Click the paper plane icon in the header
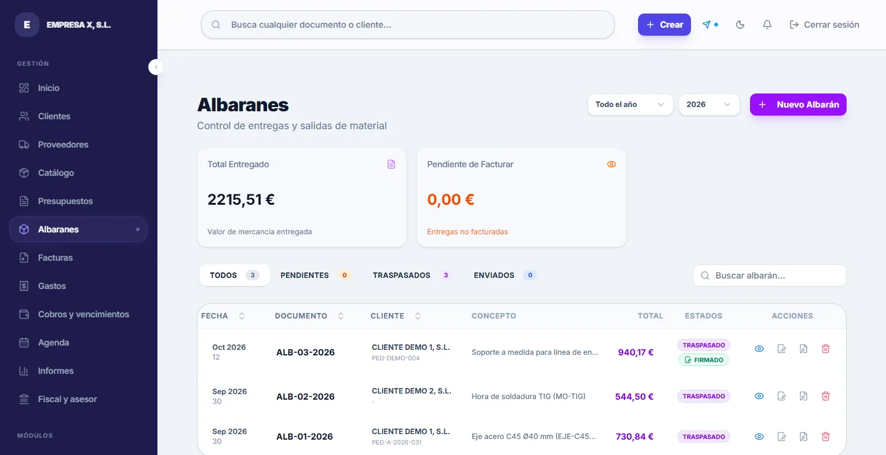Image resolution: width=886 pixels, height=455 pixels. (706, 25)
